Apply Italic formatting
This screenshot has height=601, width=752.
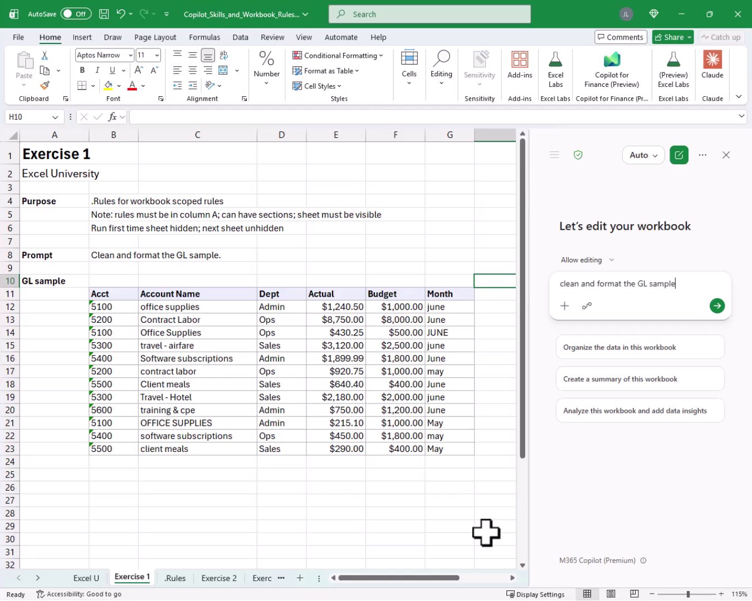97,70
